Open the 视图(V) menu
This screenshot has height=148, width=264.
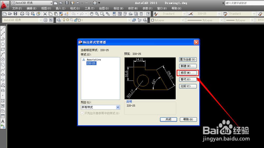(x=46, y=8)
